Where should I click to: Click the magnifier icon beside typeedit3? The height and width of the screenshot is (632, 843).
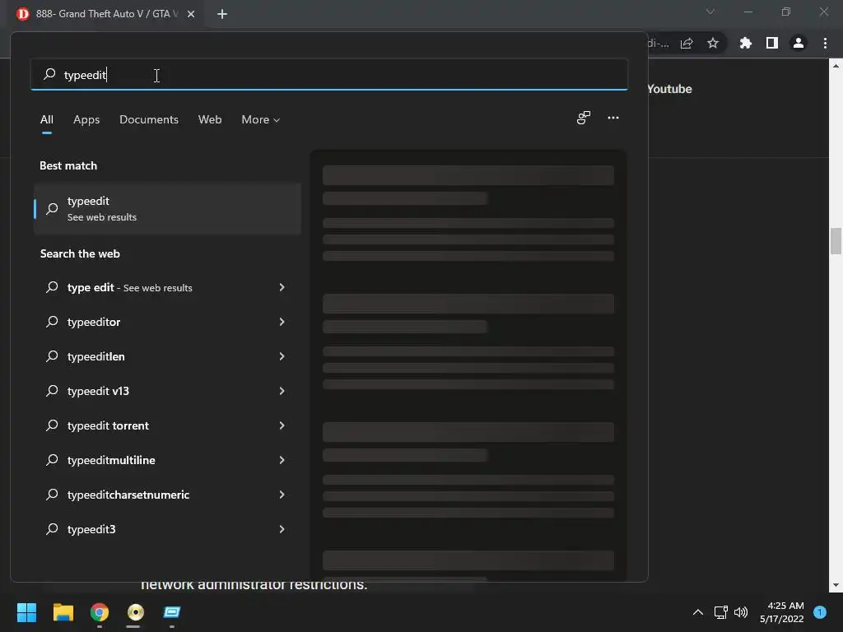pos(52,529)
